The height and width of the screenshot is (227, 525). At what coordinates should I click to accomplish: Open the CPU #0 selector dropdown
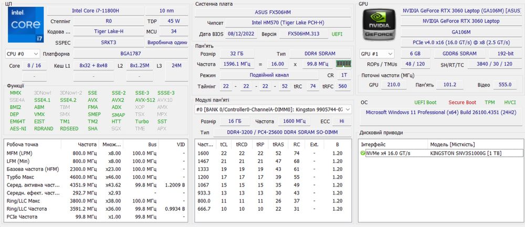23,54
